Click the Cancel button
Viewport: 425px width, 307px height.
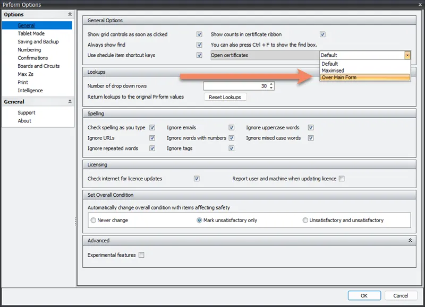point(401,295)
